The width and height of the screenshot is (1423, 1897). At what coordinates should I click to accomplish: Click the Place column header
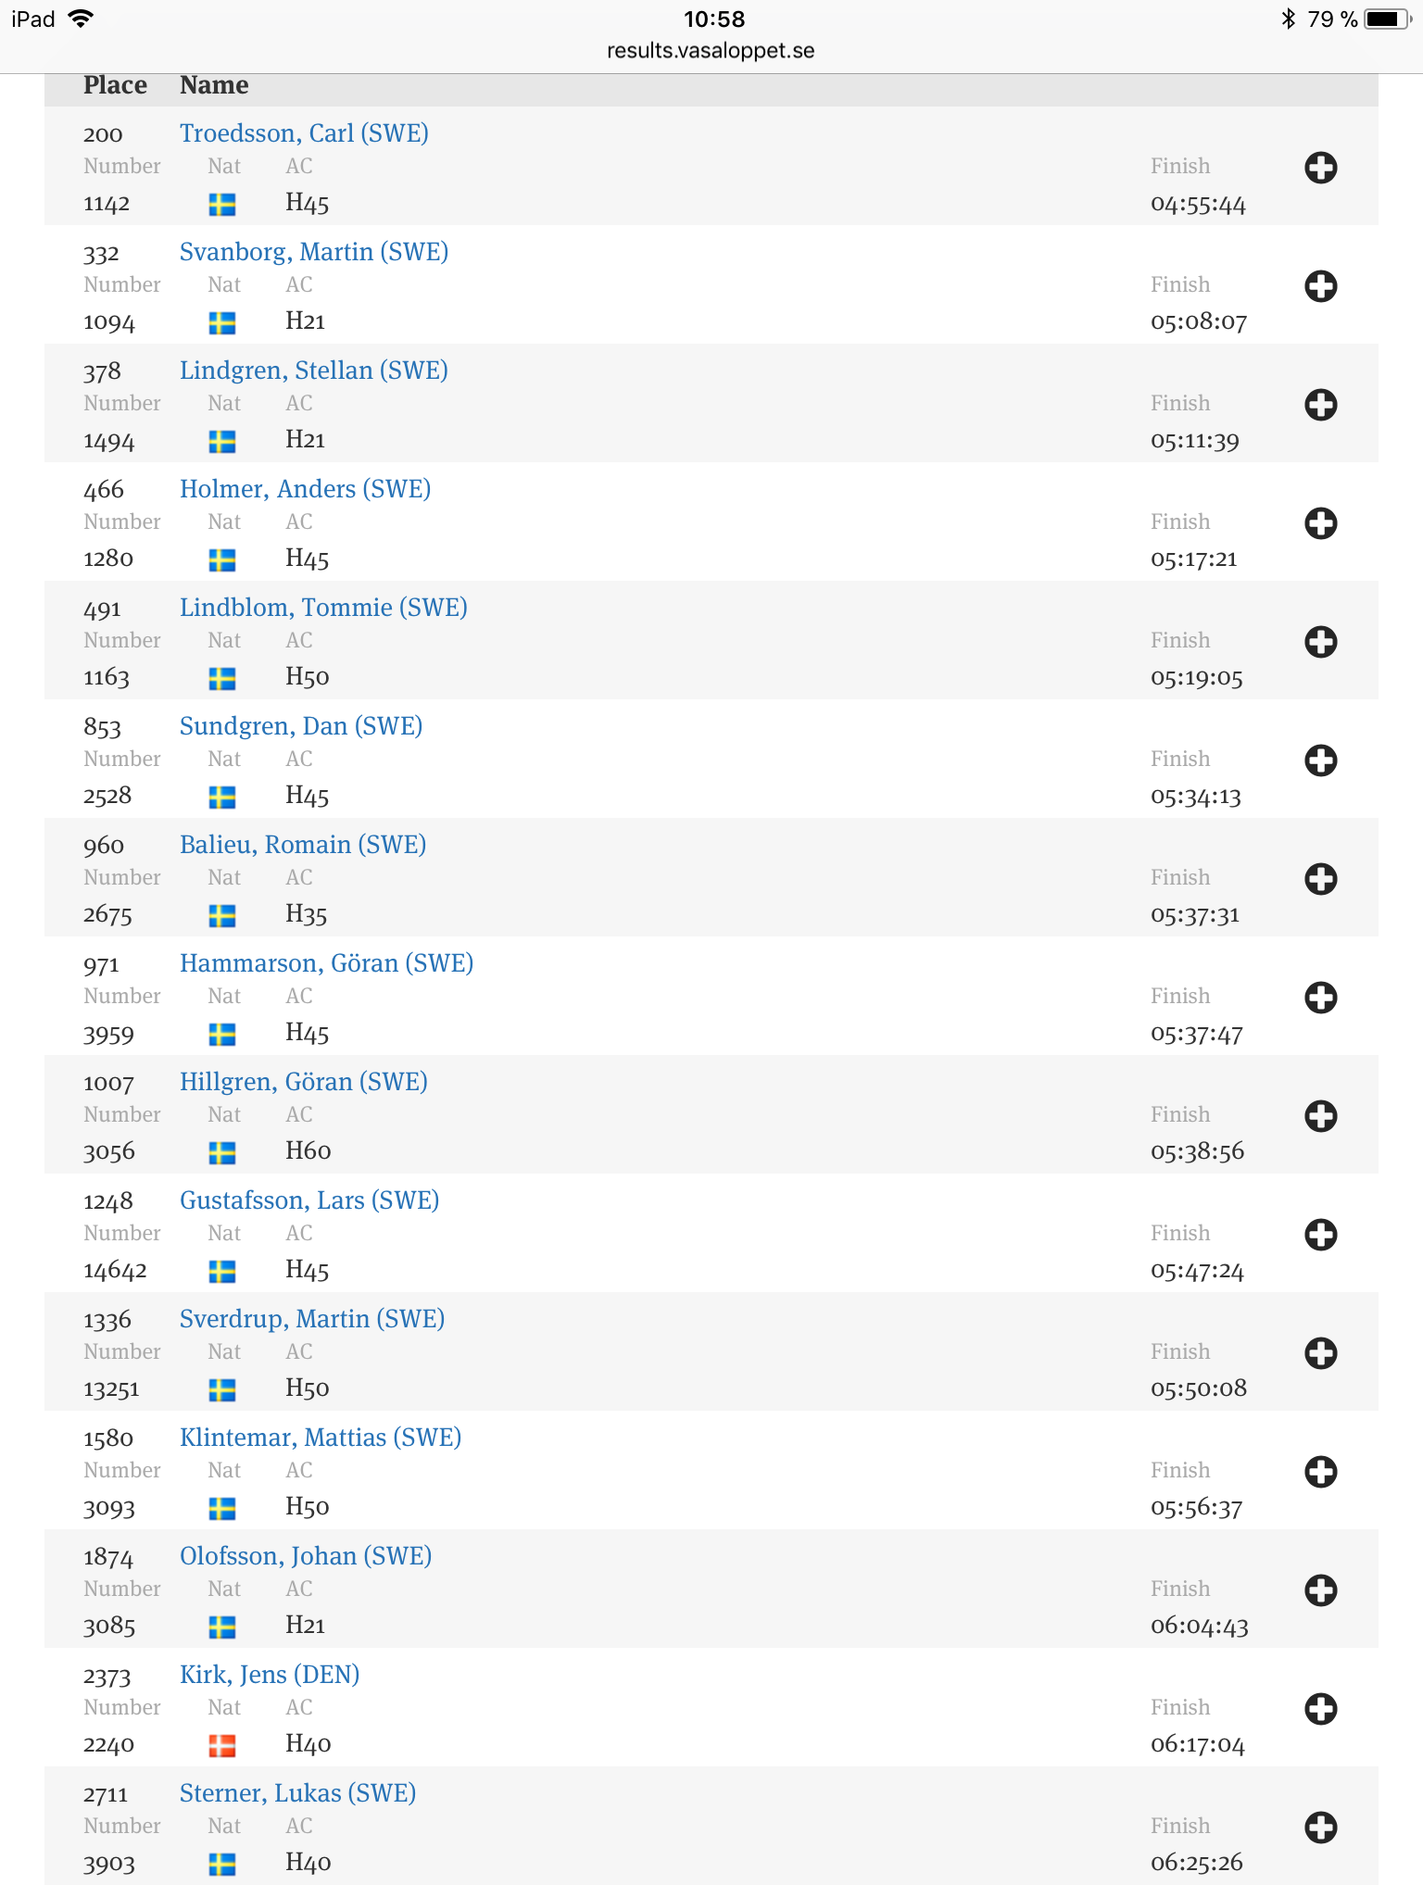pos(115,85)
